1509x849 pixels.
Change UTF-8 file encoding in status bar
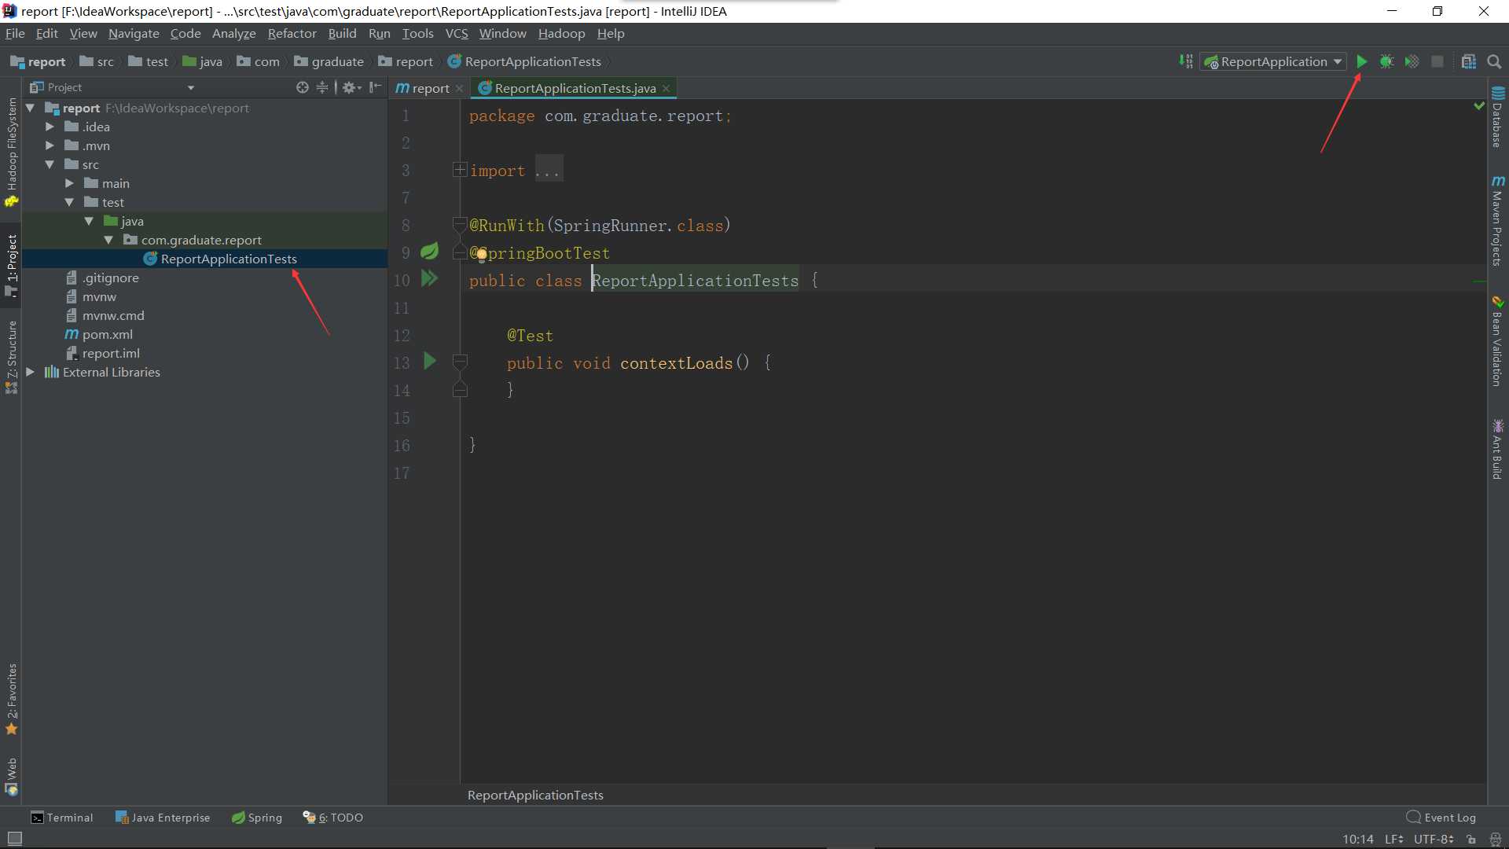coord(1434,839)
